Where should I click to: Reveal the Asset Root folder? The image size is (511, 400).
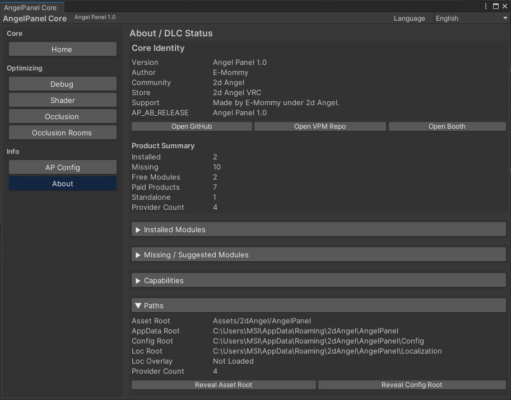pyautogui.click(x=223, y=384)
